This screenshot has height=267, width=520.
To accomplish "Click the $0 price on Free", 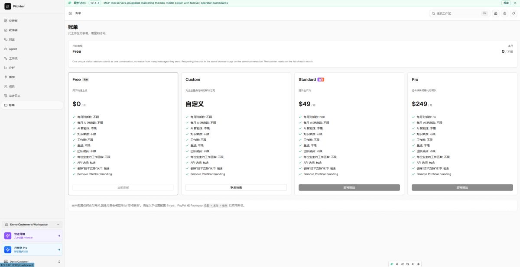I will 77,104.
